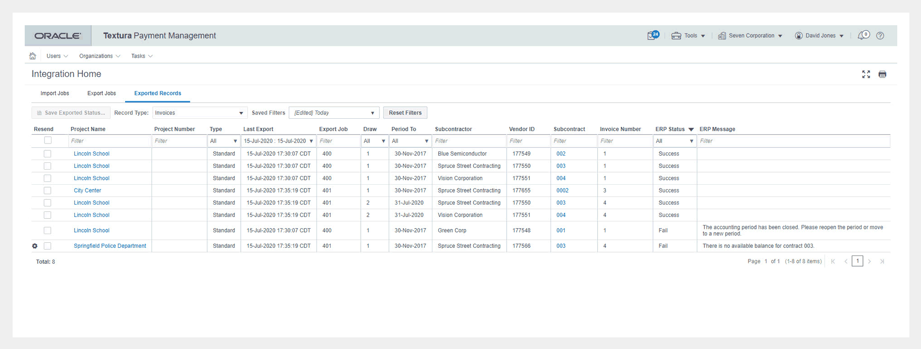
Task: Click the Invoice Number filter field
Action: 625,141
